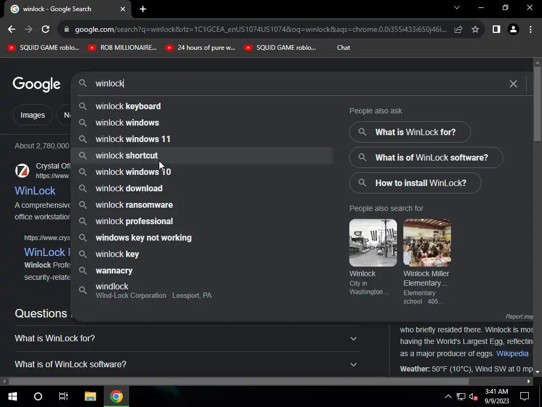542x407 pixels.
Task: Close the winlock - Google Search tab
Action: pos(123,9)
